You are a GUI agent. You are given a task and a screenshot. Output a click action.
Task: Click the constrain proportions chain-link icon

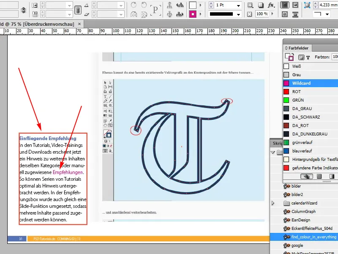[x=77, y=10]
